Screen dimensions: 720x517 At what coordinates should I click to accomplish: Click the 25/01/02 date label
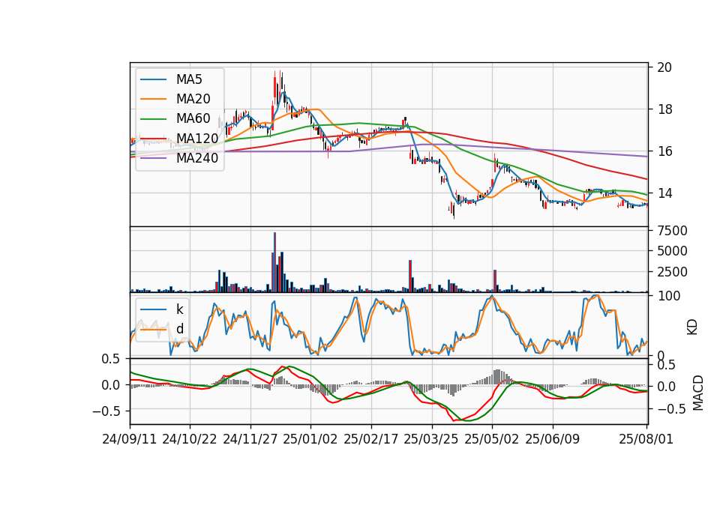point(310,439)
